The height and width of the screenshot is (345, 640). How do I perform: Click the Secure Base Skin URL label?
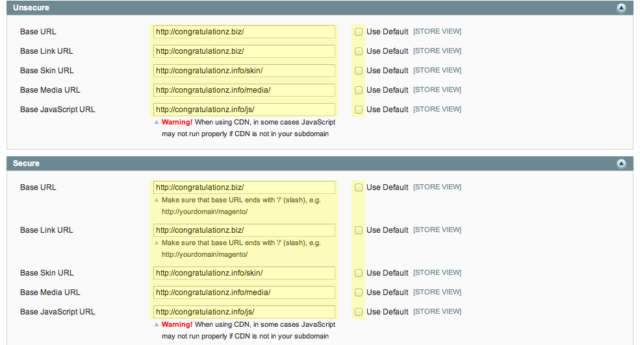(x=47, y=273)
